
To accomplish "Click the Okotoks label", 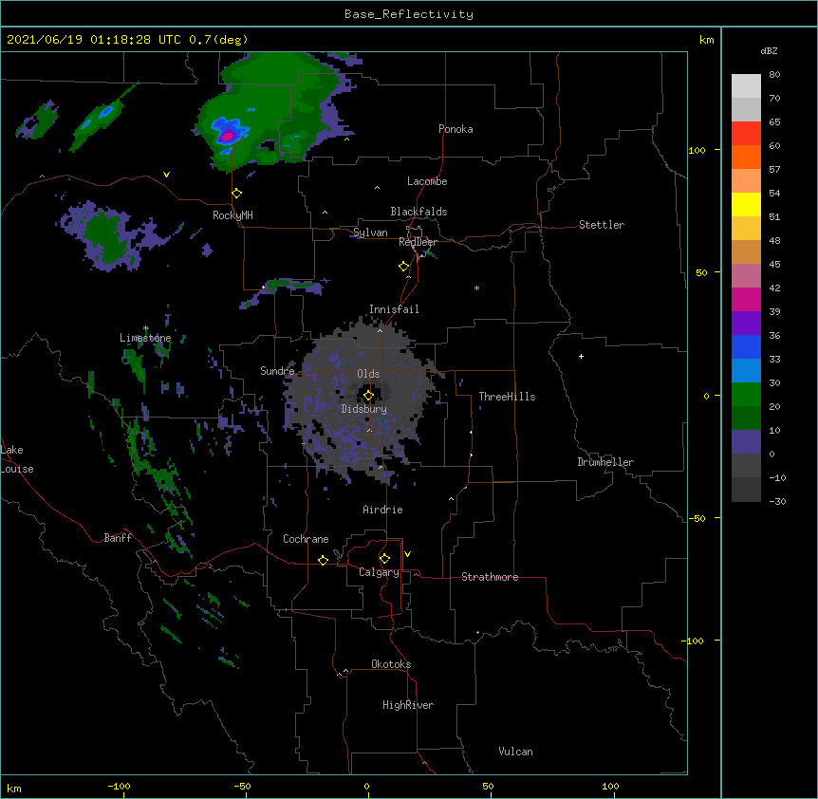I will click(391, 664).
